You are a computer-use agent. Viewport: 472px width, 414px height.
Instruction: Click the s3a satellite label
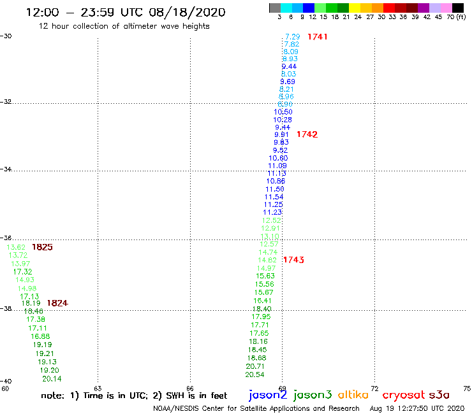point(439,395)
